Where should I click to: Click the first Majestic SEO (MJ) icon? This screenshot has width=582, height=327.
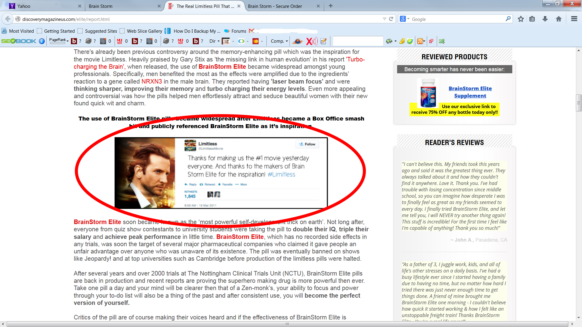point(119,41)
